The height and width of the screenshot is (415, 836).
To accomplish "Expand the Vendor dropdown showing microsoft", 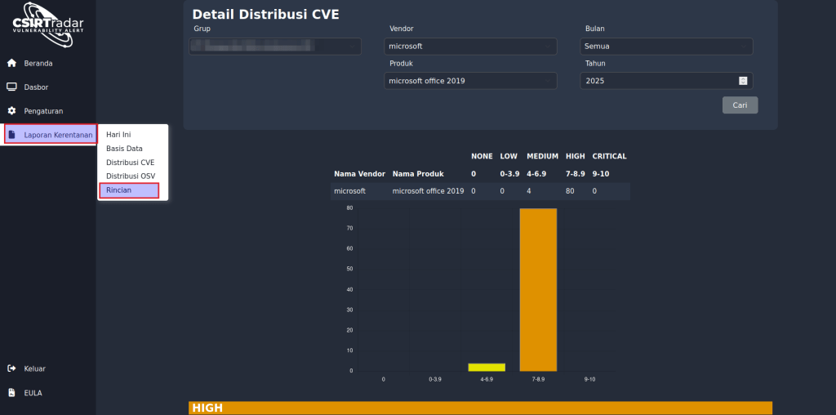I will click(470, 47).
